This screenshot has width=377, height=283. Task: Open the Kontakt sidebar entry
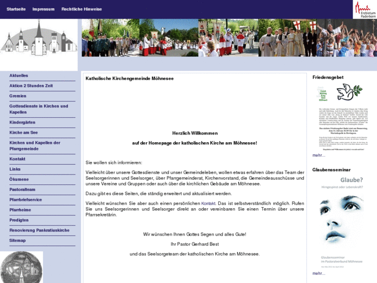(x=17, y=159)
